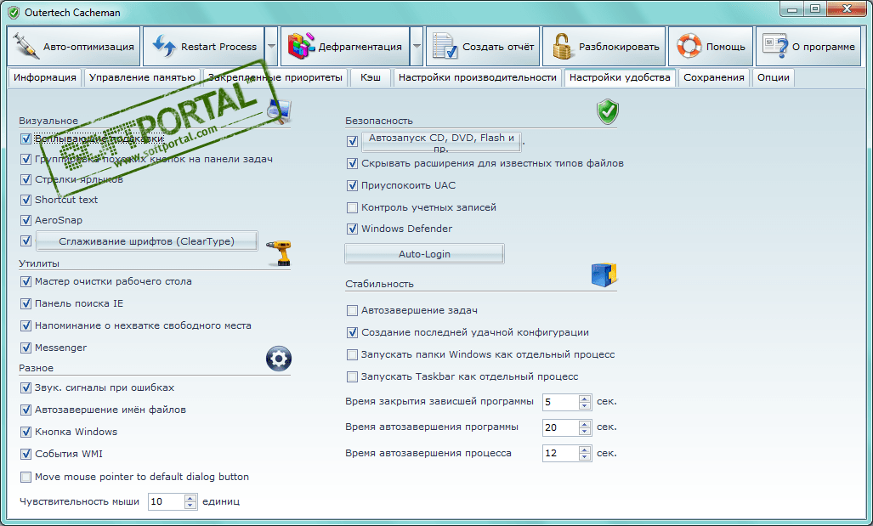Toggle Автозавершение имён файлов checkbox
Viewport: 873px width, 526px height.
tap(26, 410)
